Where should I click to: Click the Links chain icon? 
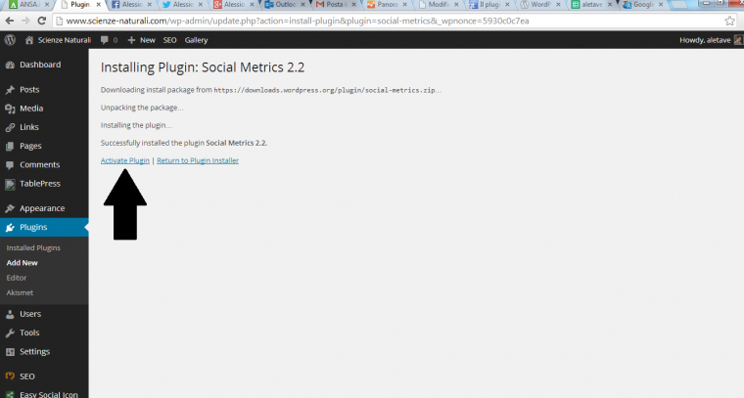pos(10,127)
